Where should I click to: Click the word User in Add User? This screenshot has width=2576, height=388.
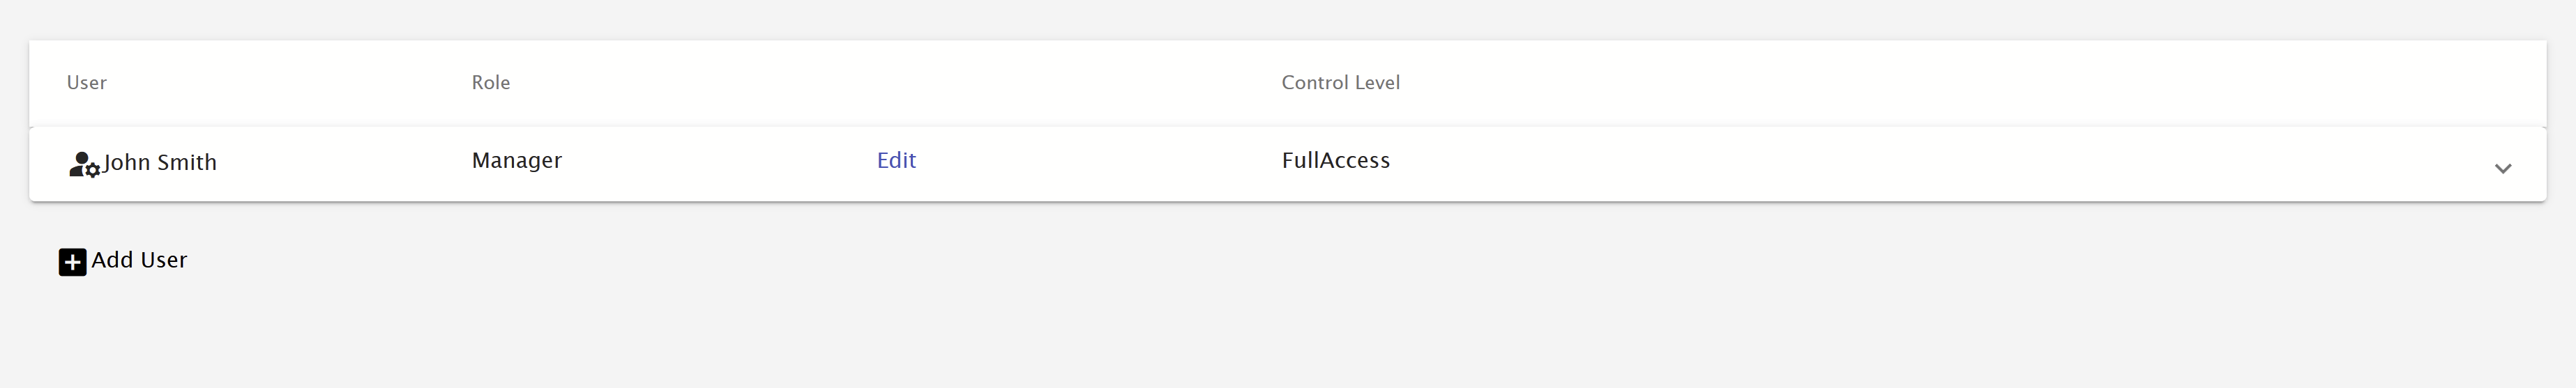coord(163,260)
